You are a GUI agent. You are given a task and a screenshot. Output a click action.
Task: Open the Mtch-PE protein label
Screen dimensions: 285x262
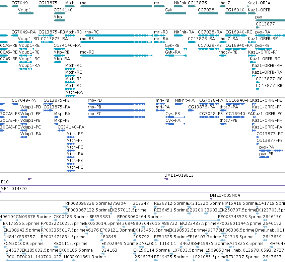coord(75,134)
